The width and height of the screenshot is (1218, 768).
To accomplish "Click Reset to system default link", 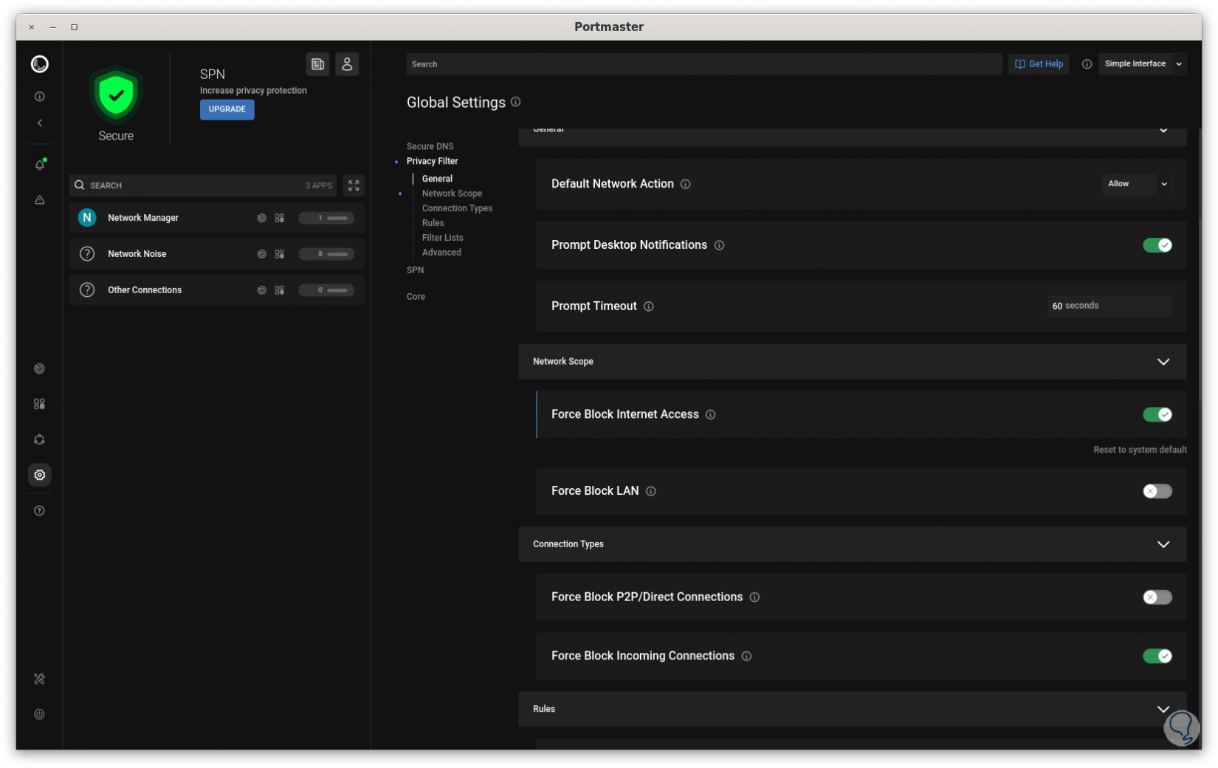I will (1140, 450).
